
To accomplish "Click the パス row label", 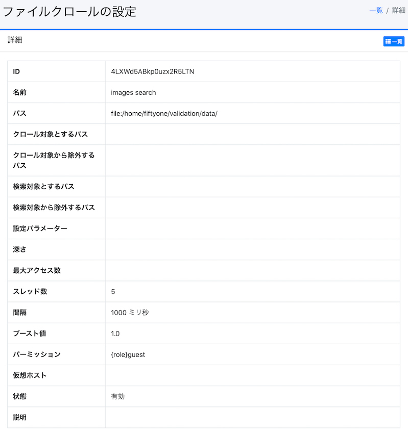I will click(19, 114).
